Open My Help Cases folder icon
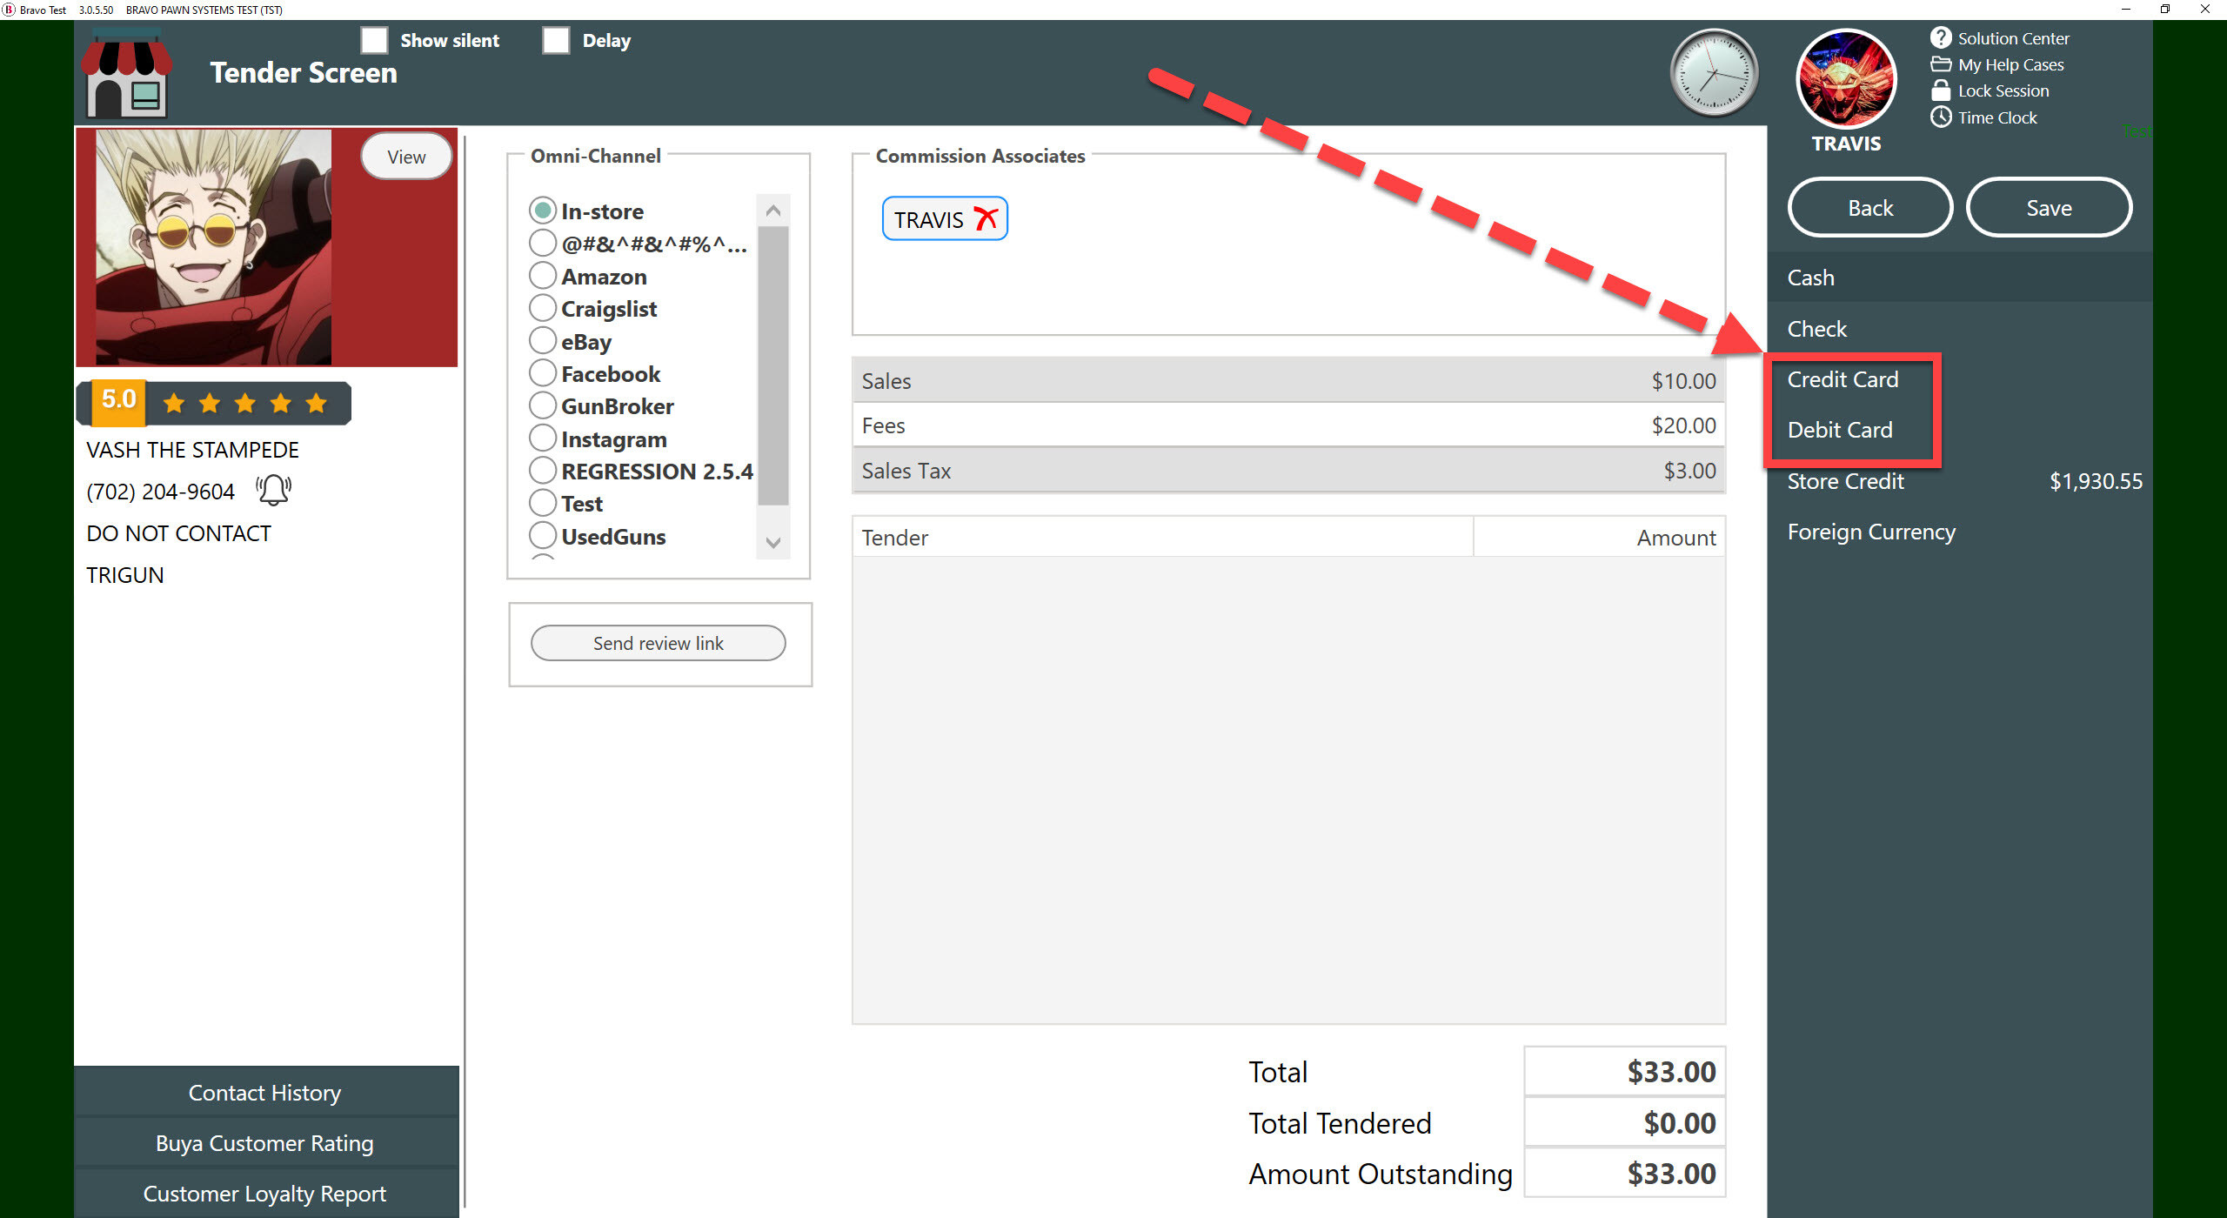Screen dimensions: 2227x1218 (1940, 64)
